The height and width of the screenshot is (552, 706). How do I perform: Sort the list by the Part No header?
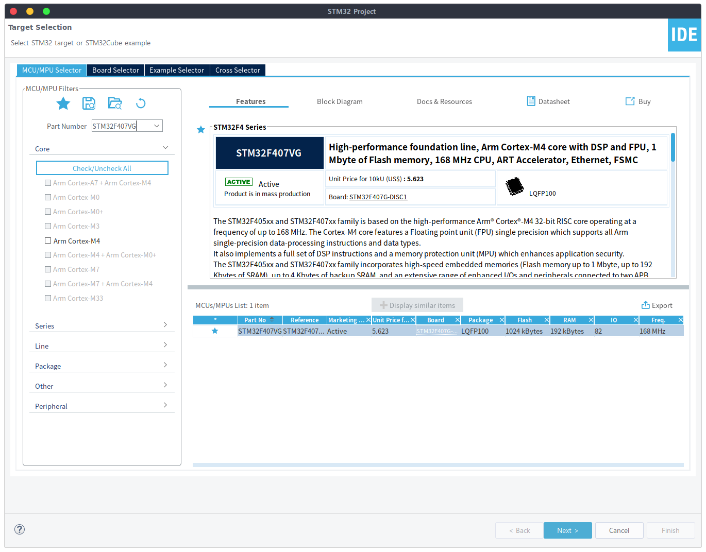pyautogui.click(x=259, y=320)
